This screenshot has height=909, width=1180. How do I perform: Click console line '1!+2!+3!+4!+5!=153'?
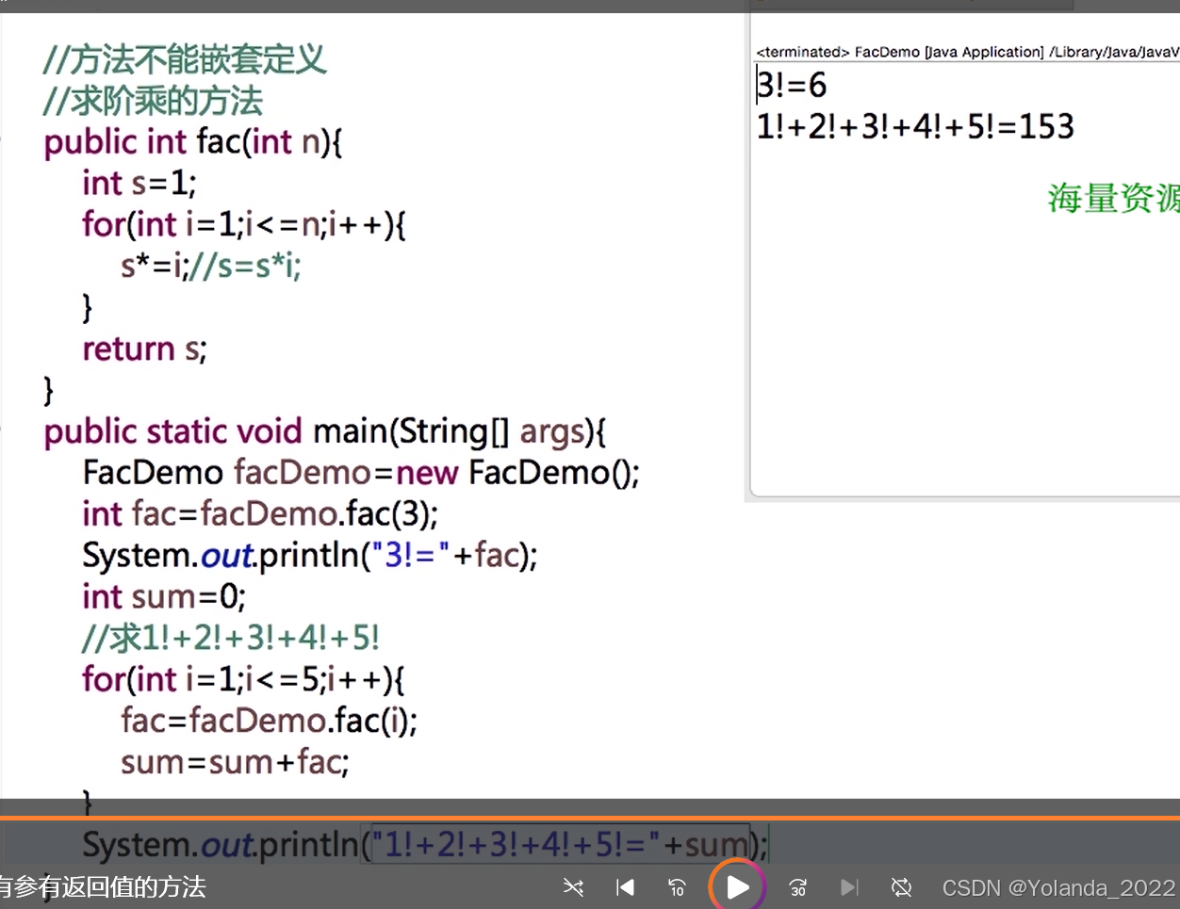[x=915, y=126]
